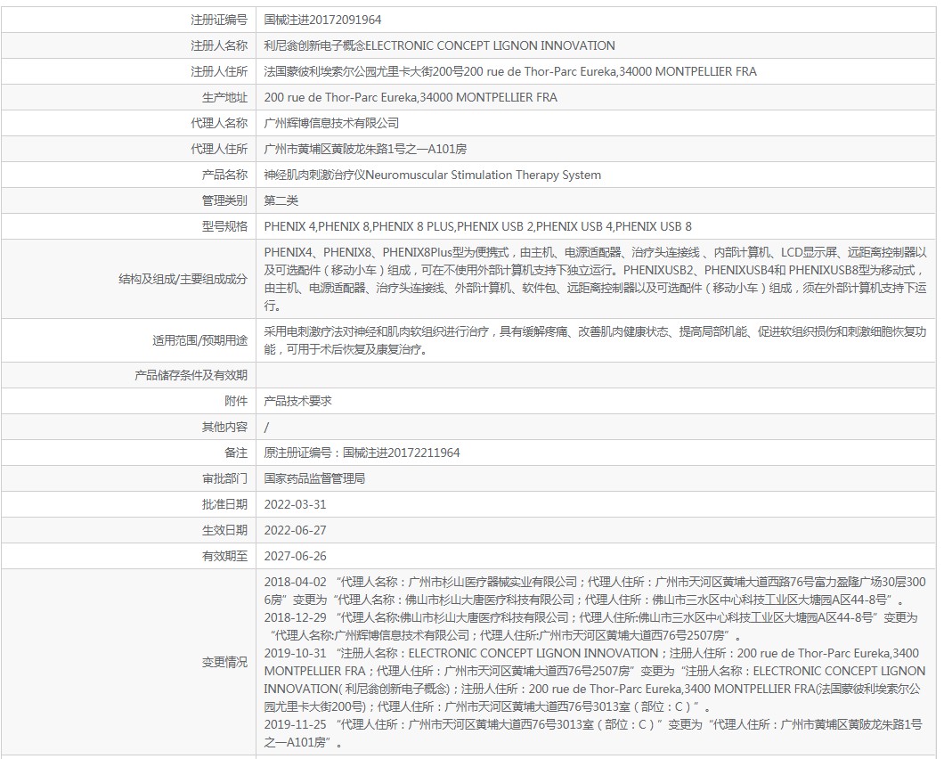This screenshot has height=759, width=944.
Task: Click the '结构及组成/主要组成成分' label
Action: coord(183,279)
